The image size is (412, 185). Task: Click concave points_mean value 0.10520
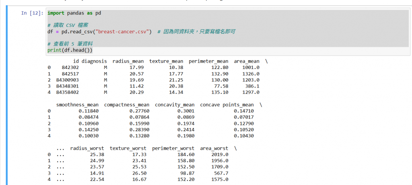[244, 130]
